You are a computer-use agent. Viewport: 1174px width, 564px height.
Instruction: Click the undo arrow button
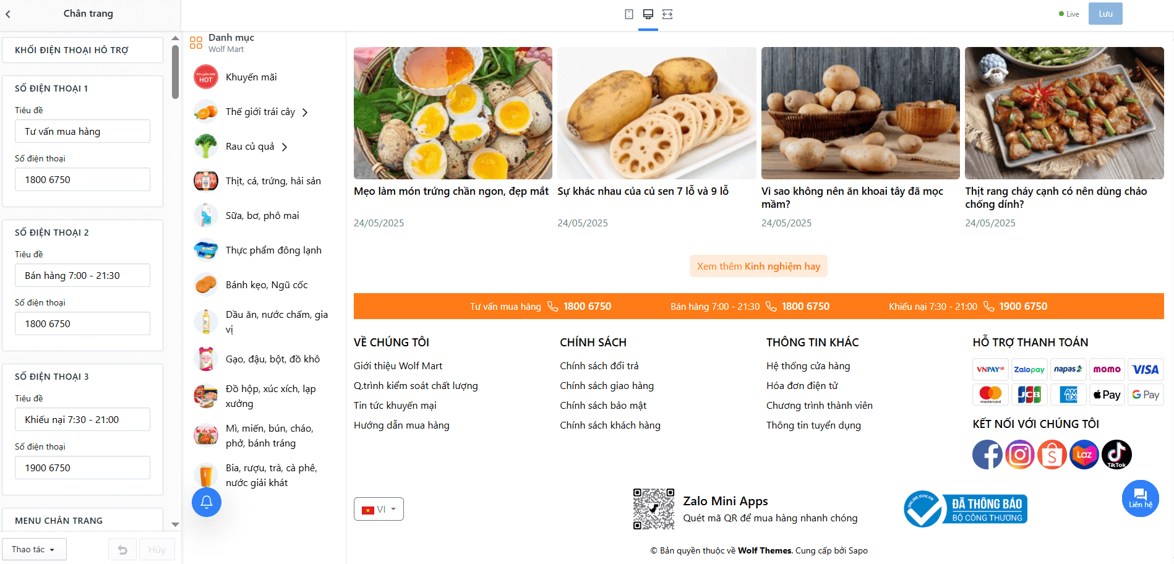[122, 549]
